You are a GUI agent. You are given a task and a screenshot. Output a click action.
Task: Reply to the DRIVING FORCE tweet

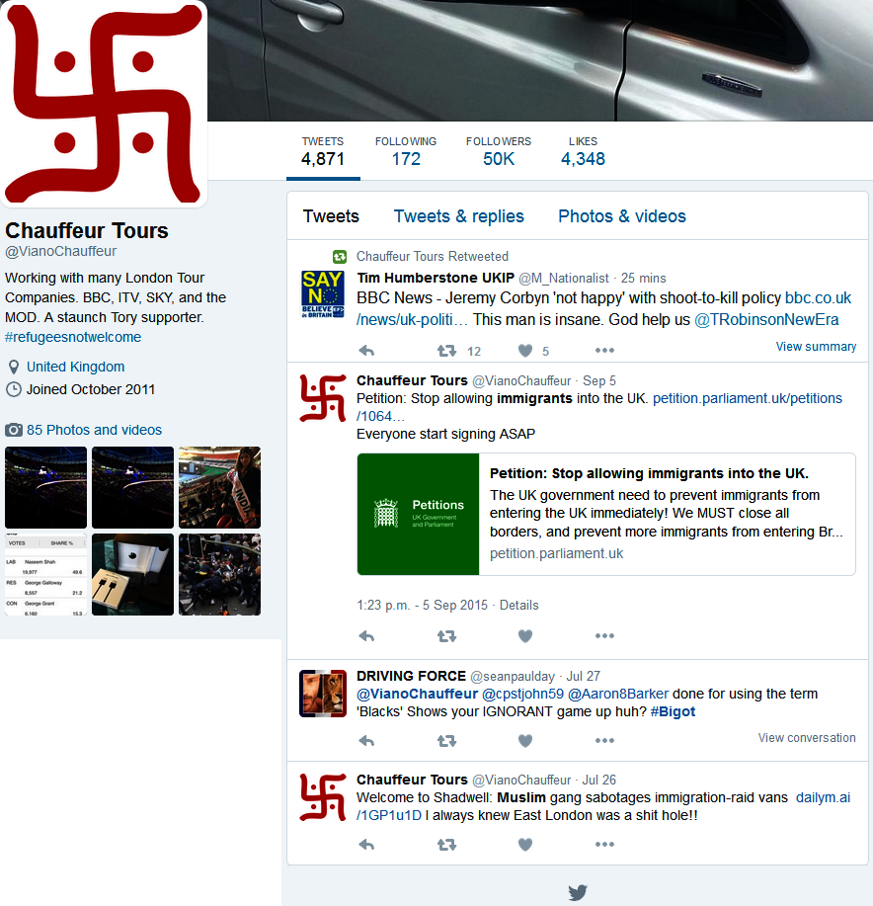click(366, 741)
